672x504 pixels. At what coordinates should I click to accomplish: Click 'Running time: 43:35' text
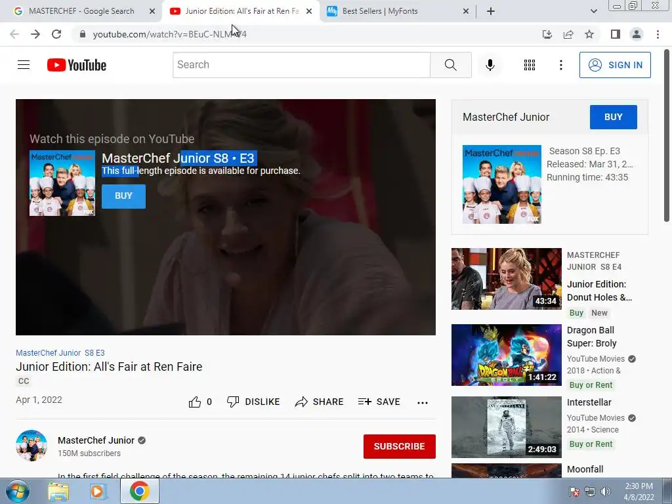point(587,177)
